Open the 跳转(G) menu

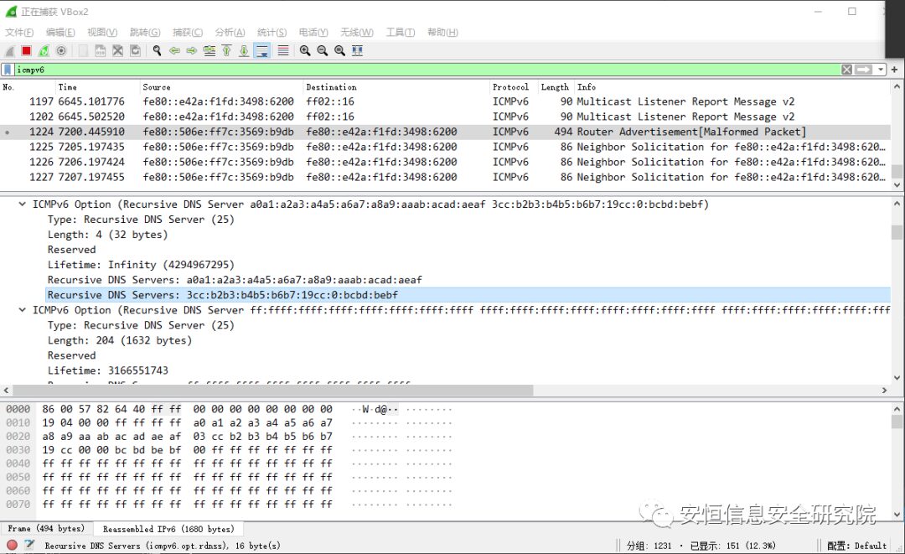coord(145,33)
